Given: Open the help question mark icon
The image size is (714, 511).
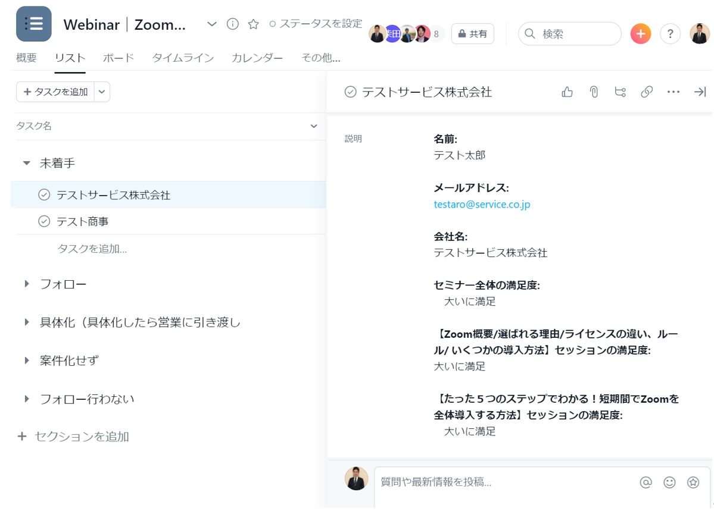Looking at the screenshot, I should (671, 34).
